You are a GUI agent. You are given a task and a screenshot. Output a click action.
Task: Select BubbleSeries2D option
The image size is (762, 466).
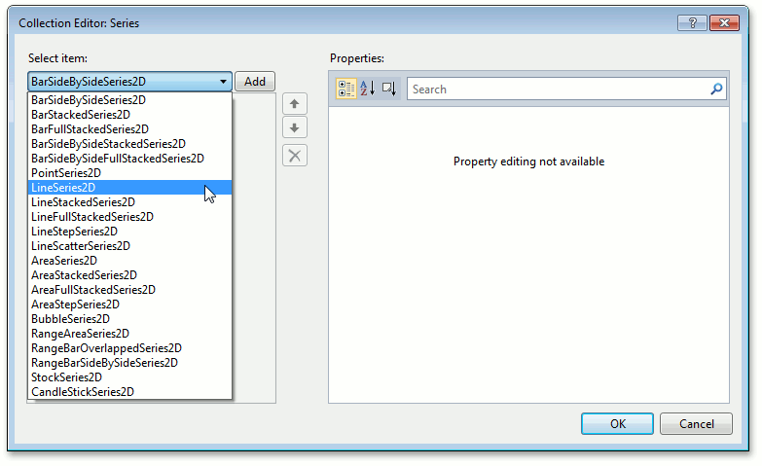tap(129, 319)
